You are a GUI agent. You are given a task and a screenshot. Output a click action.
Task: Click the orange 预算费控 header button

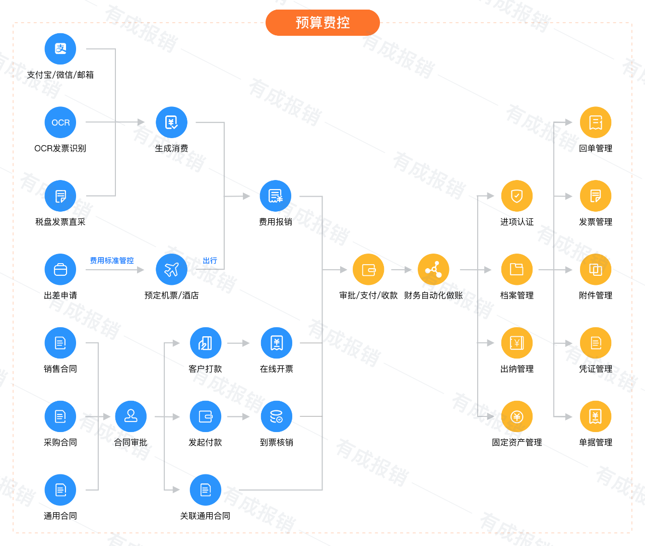click(322, 23)
